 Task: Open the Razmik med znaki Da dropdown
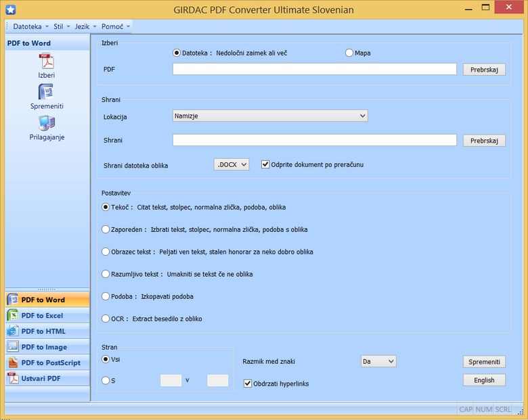click(x=378, y=361)
